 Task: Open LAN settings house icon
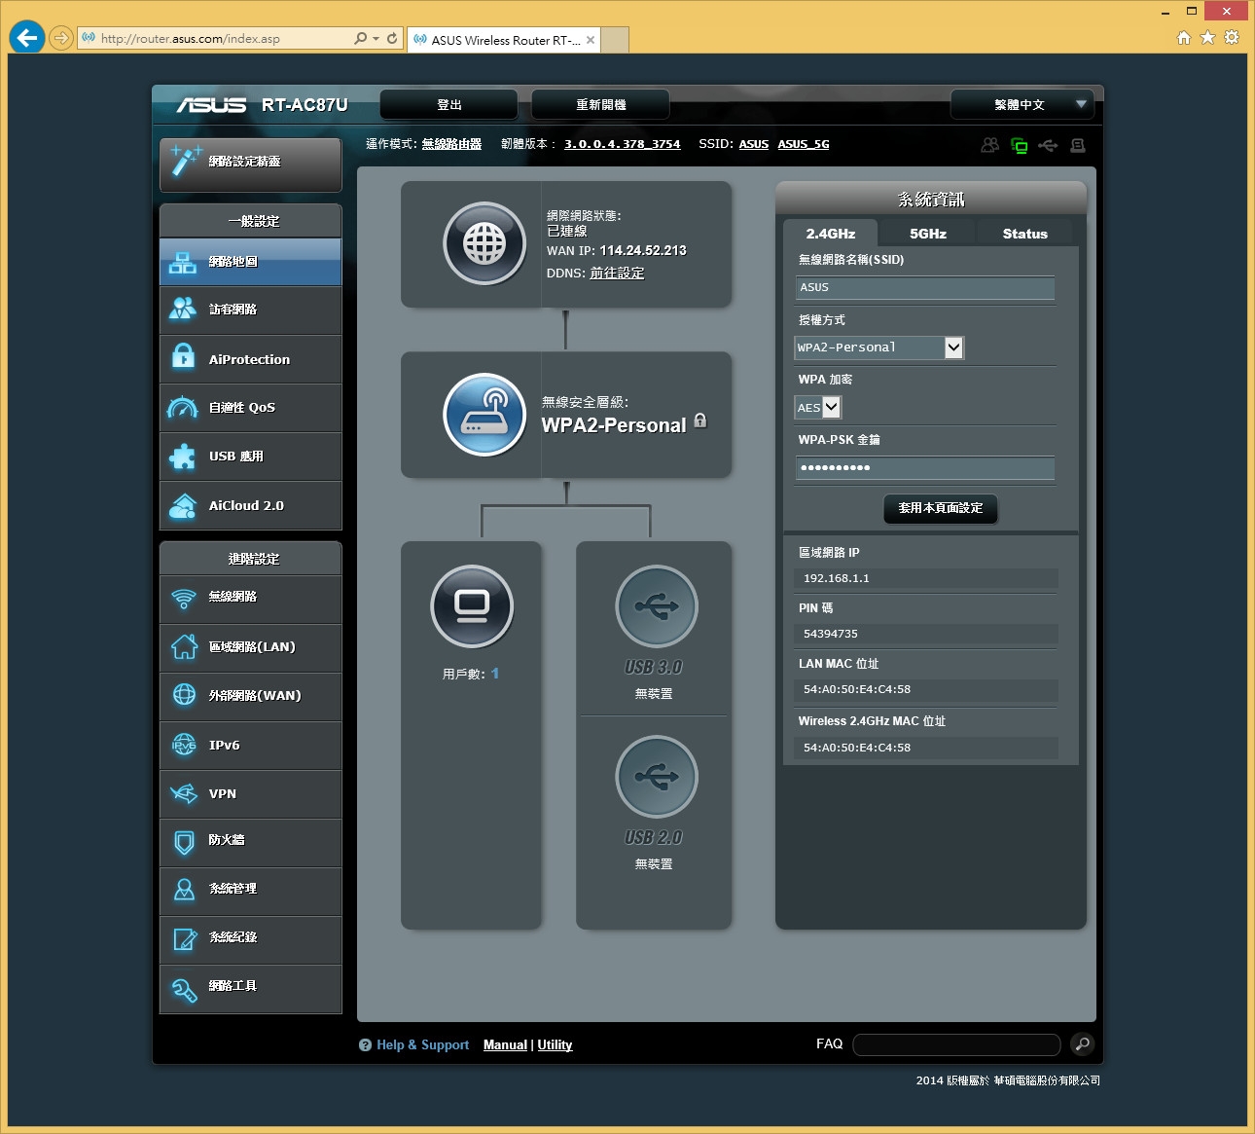coord(184,646)
